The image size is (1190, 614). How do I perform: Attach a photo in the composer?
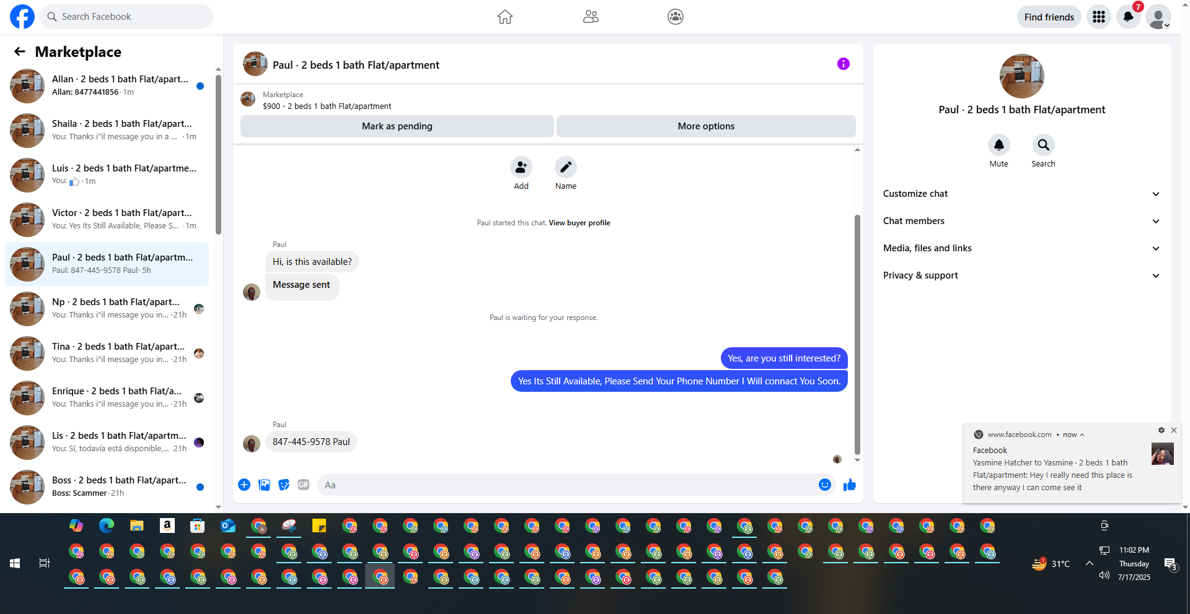tap(265, 485)
